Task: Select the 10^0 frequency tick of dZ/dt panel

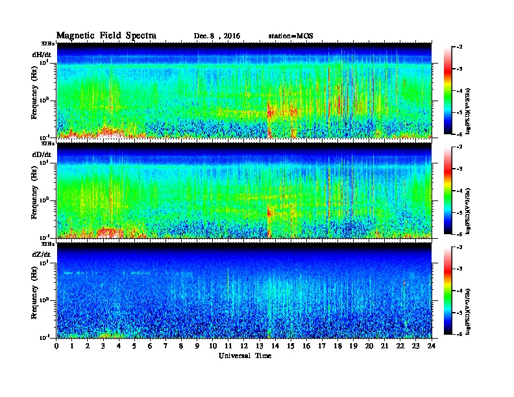Action: coord(44,300)
